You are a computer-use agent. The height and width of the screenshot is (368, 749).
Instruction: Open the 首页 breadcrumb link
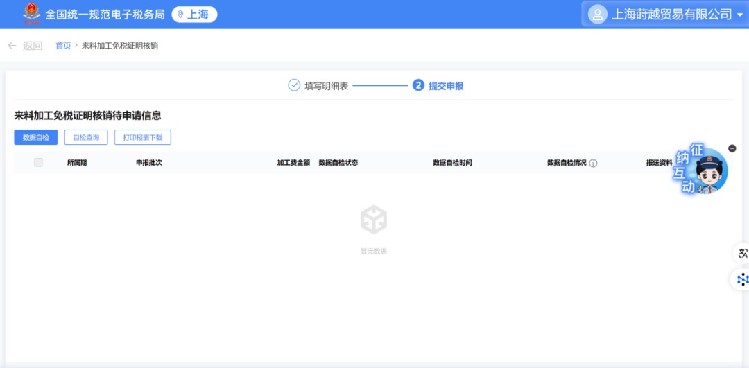pyautogui.click(x=63, y=46)
